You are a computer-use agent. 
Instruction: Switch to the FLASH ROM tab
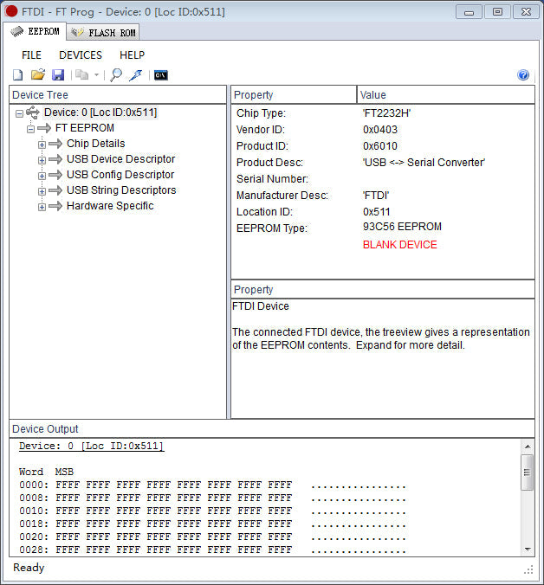coord(103,33)
